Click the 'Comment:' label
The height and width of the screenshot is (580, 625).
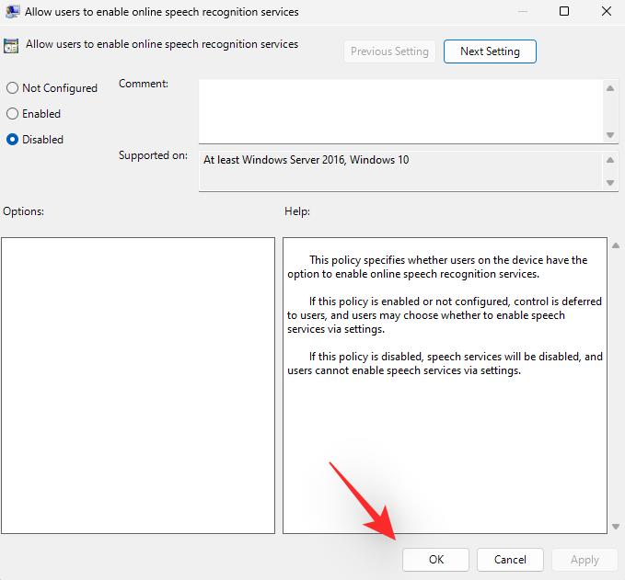[144, 84]
